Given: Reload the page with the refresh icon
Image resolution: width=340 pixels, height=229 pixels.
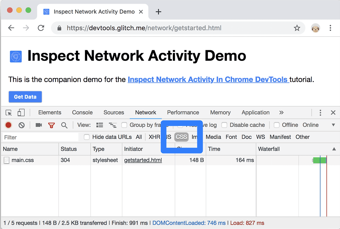Looking at the screenshot, I should pyautogui.click(x=41, y=28).
